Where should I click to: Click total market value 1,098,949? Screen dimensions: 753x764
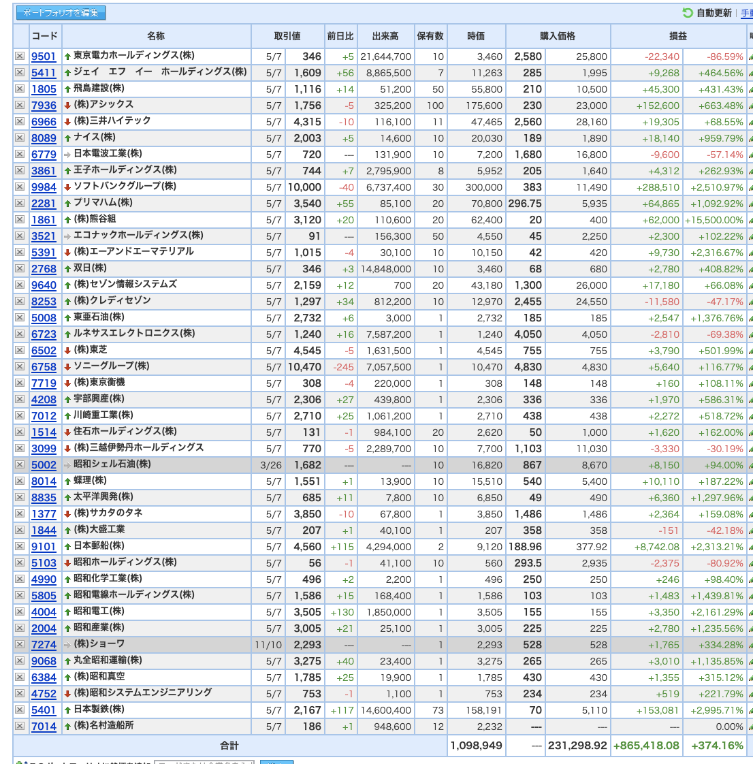point(477,746)
